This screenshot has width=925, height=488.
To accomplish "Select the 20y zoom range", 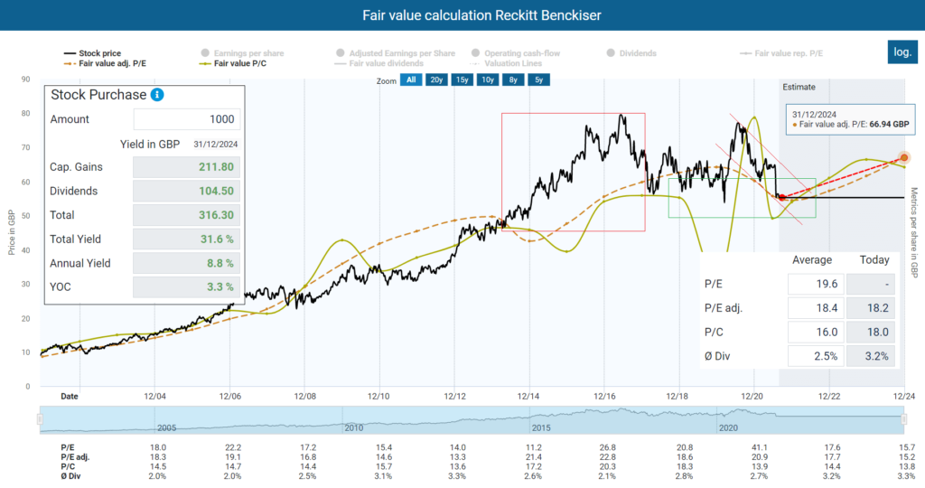I will (436, 80).
